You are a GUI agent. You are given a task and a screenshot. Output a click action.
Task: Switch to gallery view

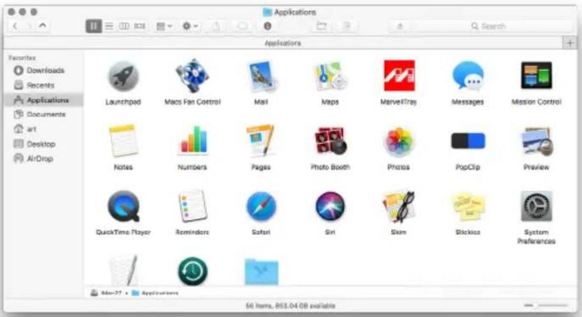[140, 26]
